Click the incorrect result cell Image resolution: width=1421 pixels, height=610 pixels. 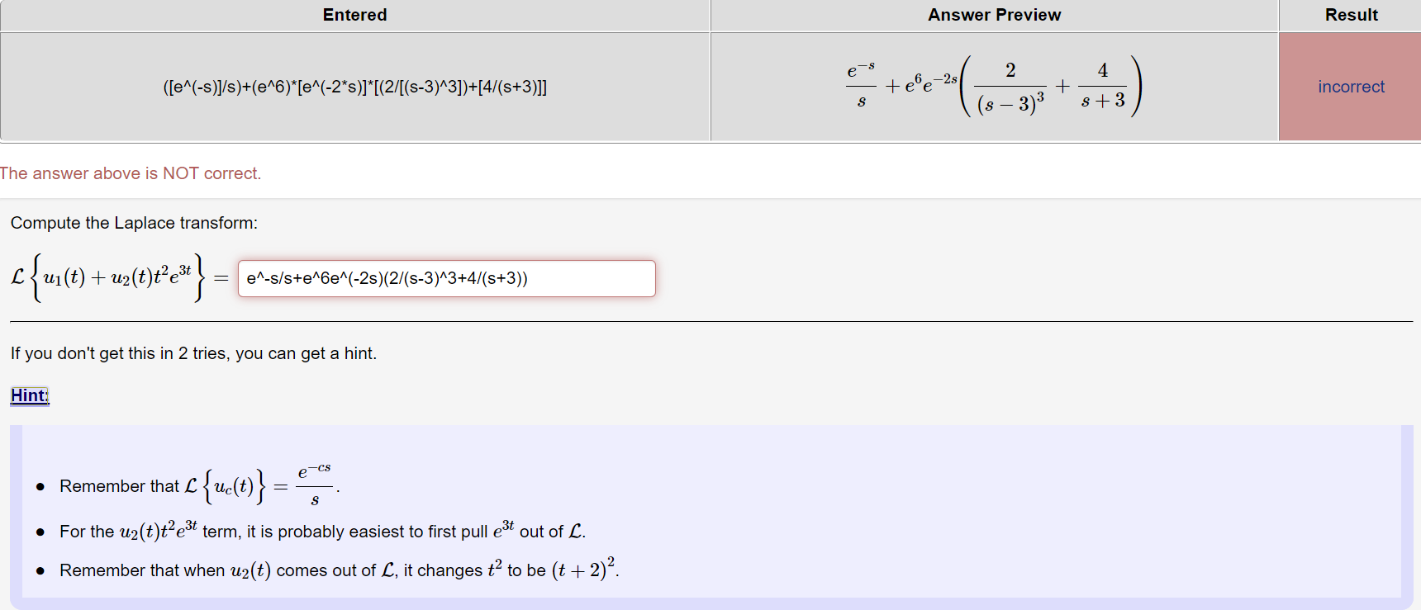pyautogui.click(x=1350, y=87)
